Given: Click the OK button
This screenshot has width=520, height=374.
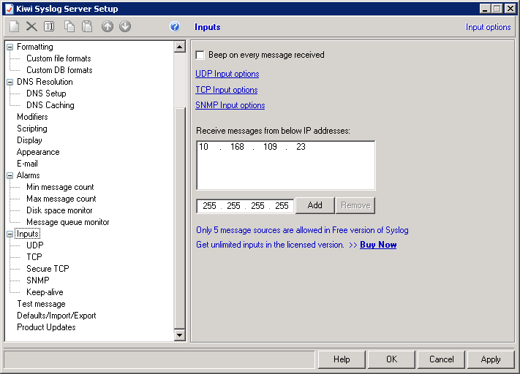Looking at the screenshot, I should tap(391, 359).
